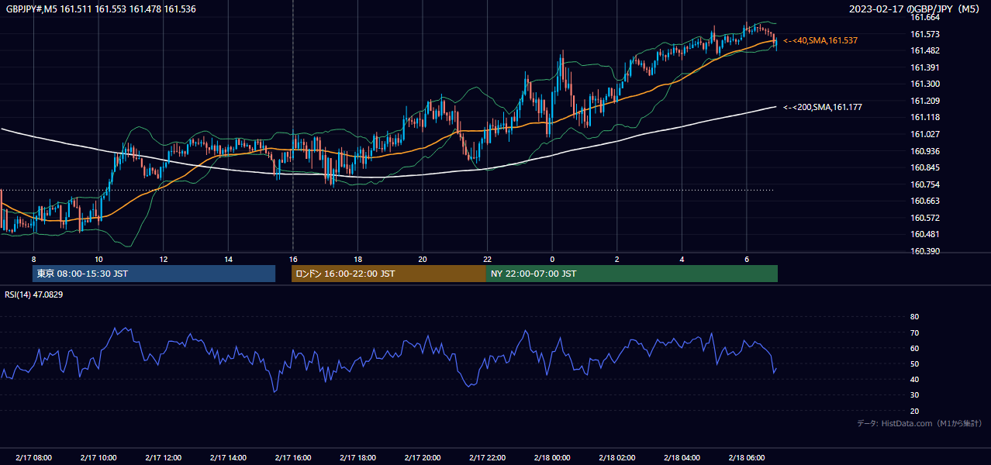Viewport: 991px width, 465px height.
Task: Click the 2/17 22:00 bottom time label
Action: pyautogui.click(x=487, y=458)
